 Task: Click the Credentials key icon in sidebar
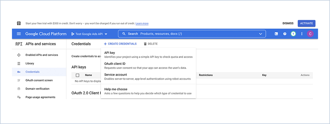click(19, 72)
